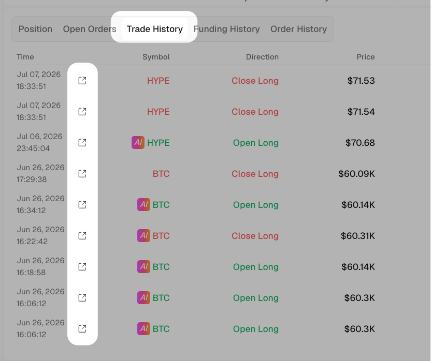Image resolution: width=431 pixels, height=361 pixels.
Task: Click the AI badge on BTC Close Long row
Action: coord(144,235)
